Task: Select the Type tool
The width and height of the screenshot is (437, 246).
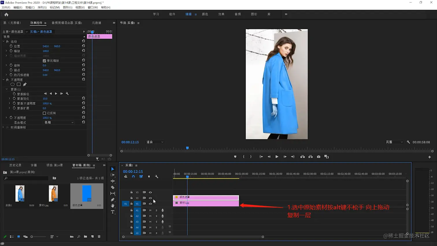Action: pos(113,212)
